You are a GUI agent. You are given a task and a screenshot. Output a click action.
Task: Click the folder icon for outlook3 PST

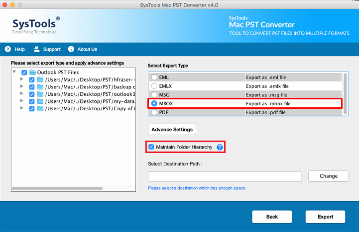pyautogui.click(x=40, y=94)
